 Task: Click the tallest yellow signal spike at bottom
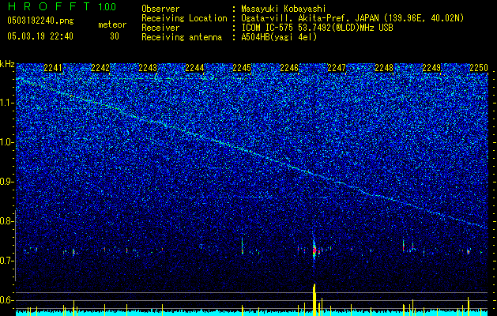(x=314, y=300)
